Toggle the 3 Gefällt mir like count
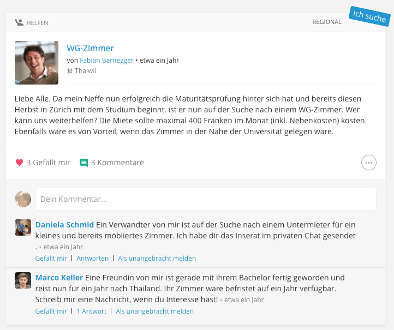Viewport: 394px width, 330px height. [x=48, y=163]
